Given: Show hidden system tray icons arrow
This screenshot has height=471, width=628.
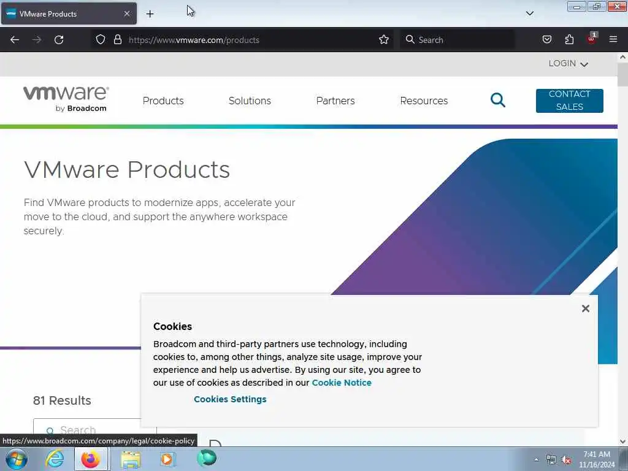Looking at the screenshot, I should (x=536, y=460).
